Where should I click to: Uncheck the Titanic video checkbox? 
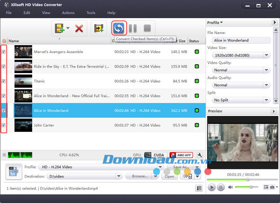tap(4, 81)
